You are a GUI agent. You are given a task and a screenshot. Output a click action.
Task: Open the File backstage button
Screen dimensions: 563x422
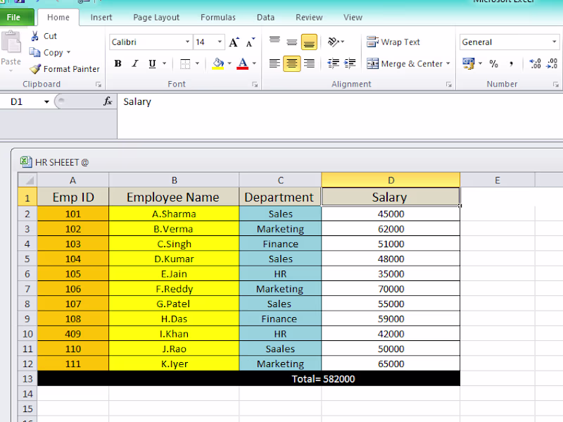16,17
